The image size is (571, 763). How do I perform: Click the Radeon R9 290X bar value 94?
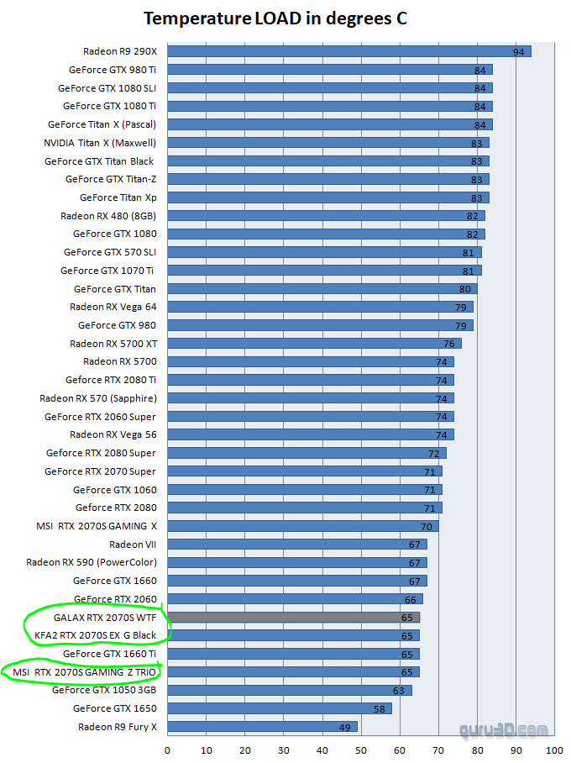tap(518, 52)
